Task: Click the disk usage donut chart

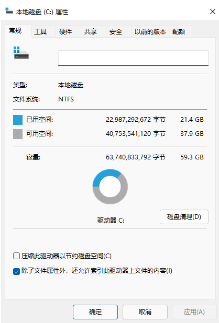Action: (110, 187)
